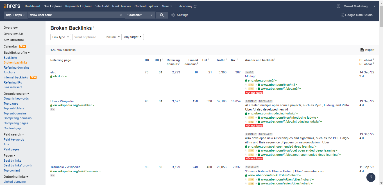The width and height of the screenshot is (383, 185).
Task: Switch to Keywords Explorer in the navigation
Action: click(78, 6)
